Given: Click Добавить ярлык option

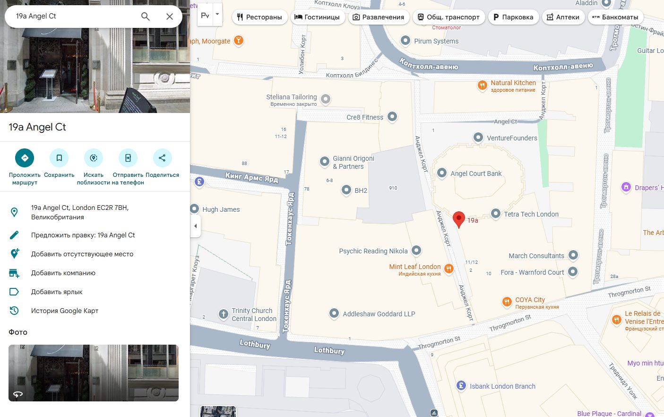Looking at the screenshot, I should click(95, 292).
